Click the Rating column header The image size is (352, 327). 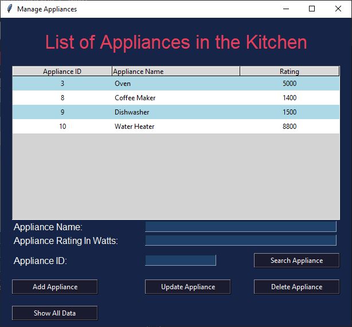pyautogui.click(x=289, y=72)
